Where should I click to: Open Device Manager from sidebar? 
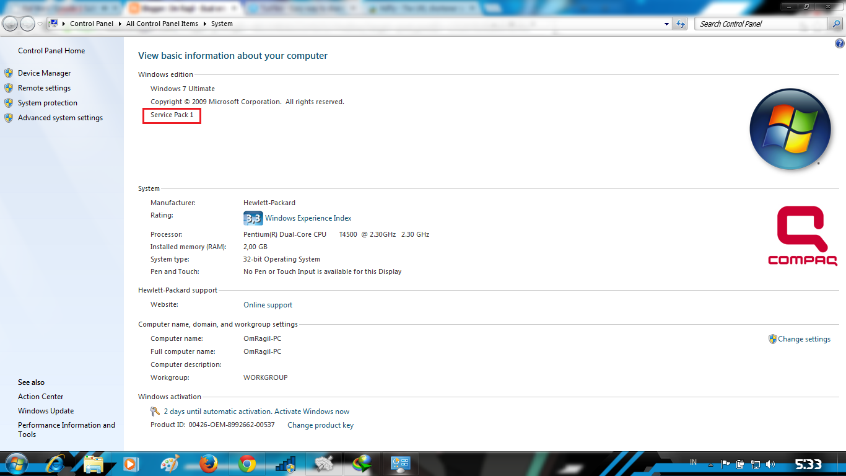click(x=44, y=73)
